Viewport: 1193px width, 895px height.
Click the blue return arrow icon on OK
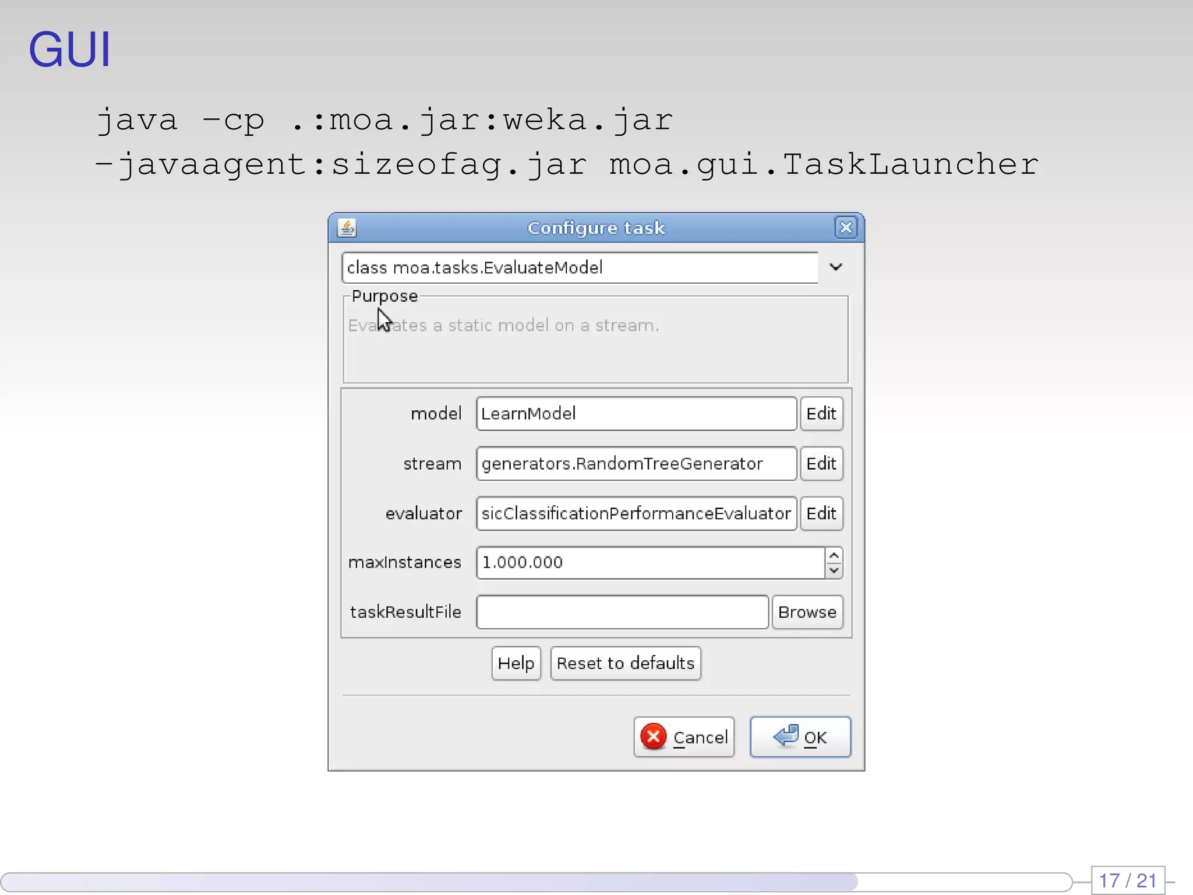(786, 735)
